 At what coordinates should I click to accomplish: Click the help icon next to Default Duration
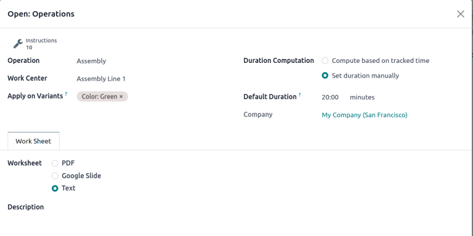299,95
